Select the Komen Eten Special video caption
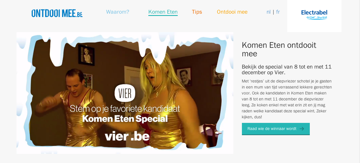This screenshot has width=360, height=163. click(x=125, y=119)
